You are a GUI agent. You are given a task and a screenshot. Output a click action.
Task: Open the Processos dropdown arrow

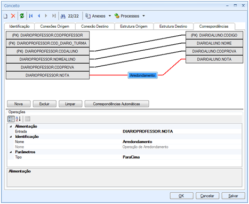(x=143, y=16)
